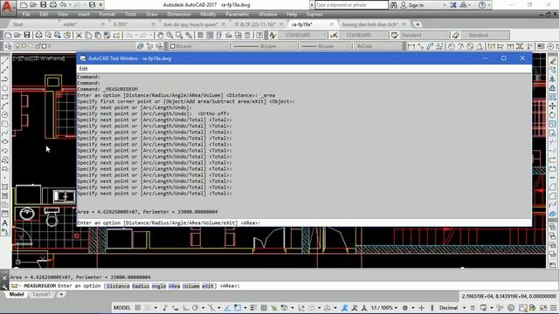559x314 pixels.
Task: Toggle grid display in the status bar
Action: (x=138, y=308)
